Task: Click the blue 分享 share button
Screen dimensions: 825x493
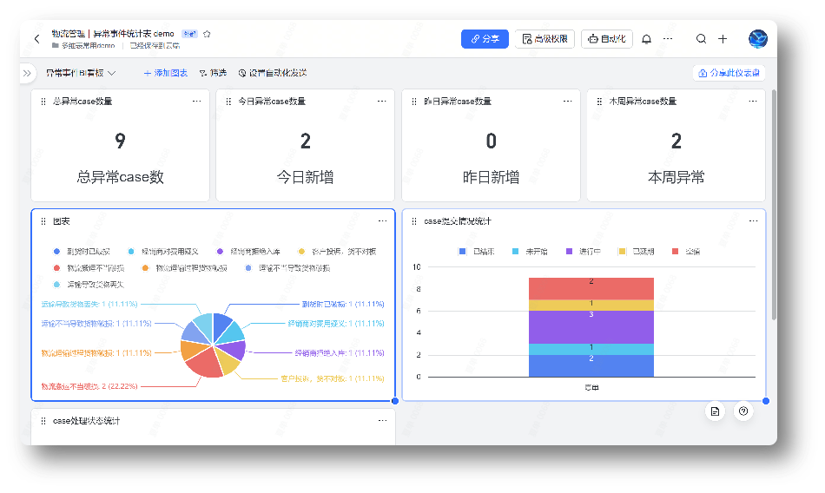Action: (485, 39)
